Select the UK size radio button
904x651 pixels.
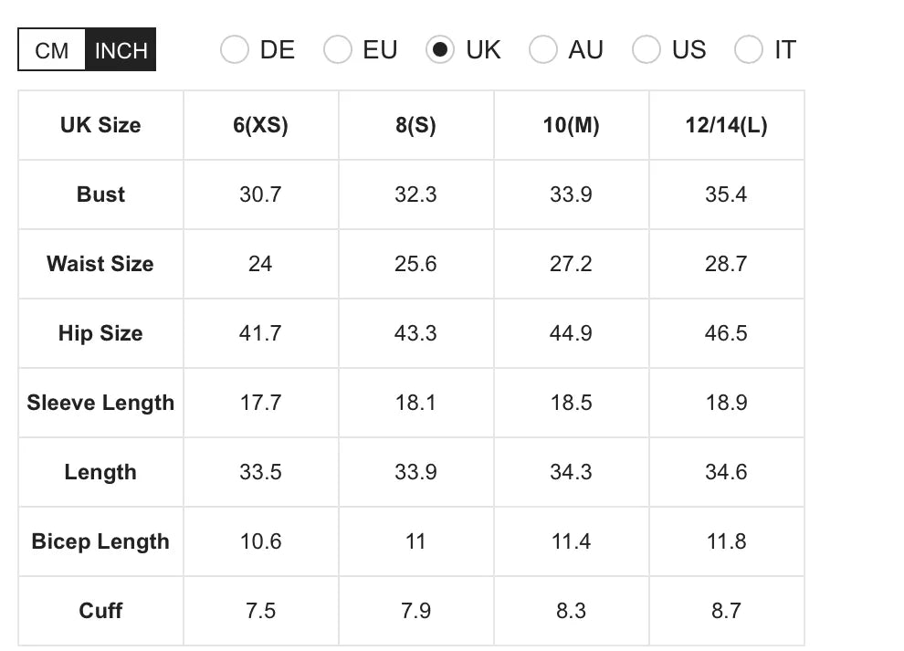tap(440, 49)
